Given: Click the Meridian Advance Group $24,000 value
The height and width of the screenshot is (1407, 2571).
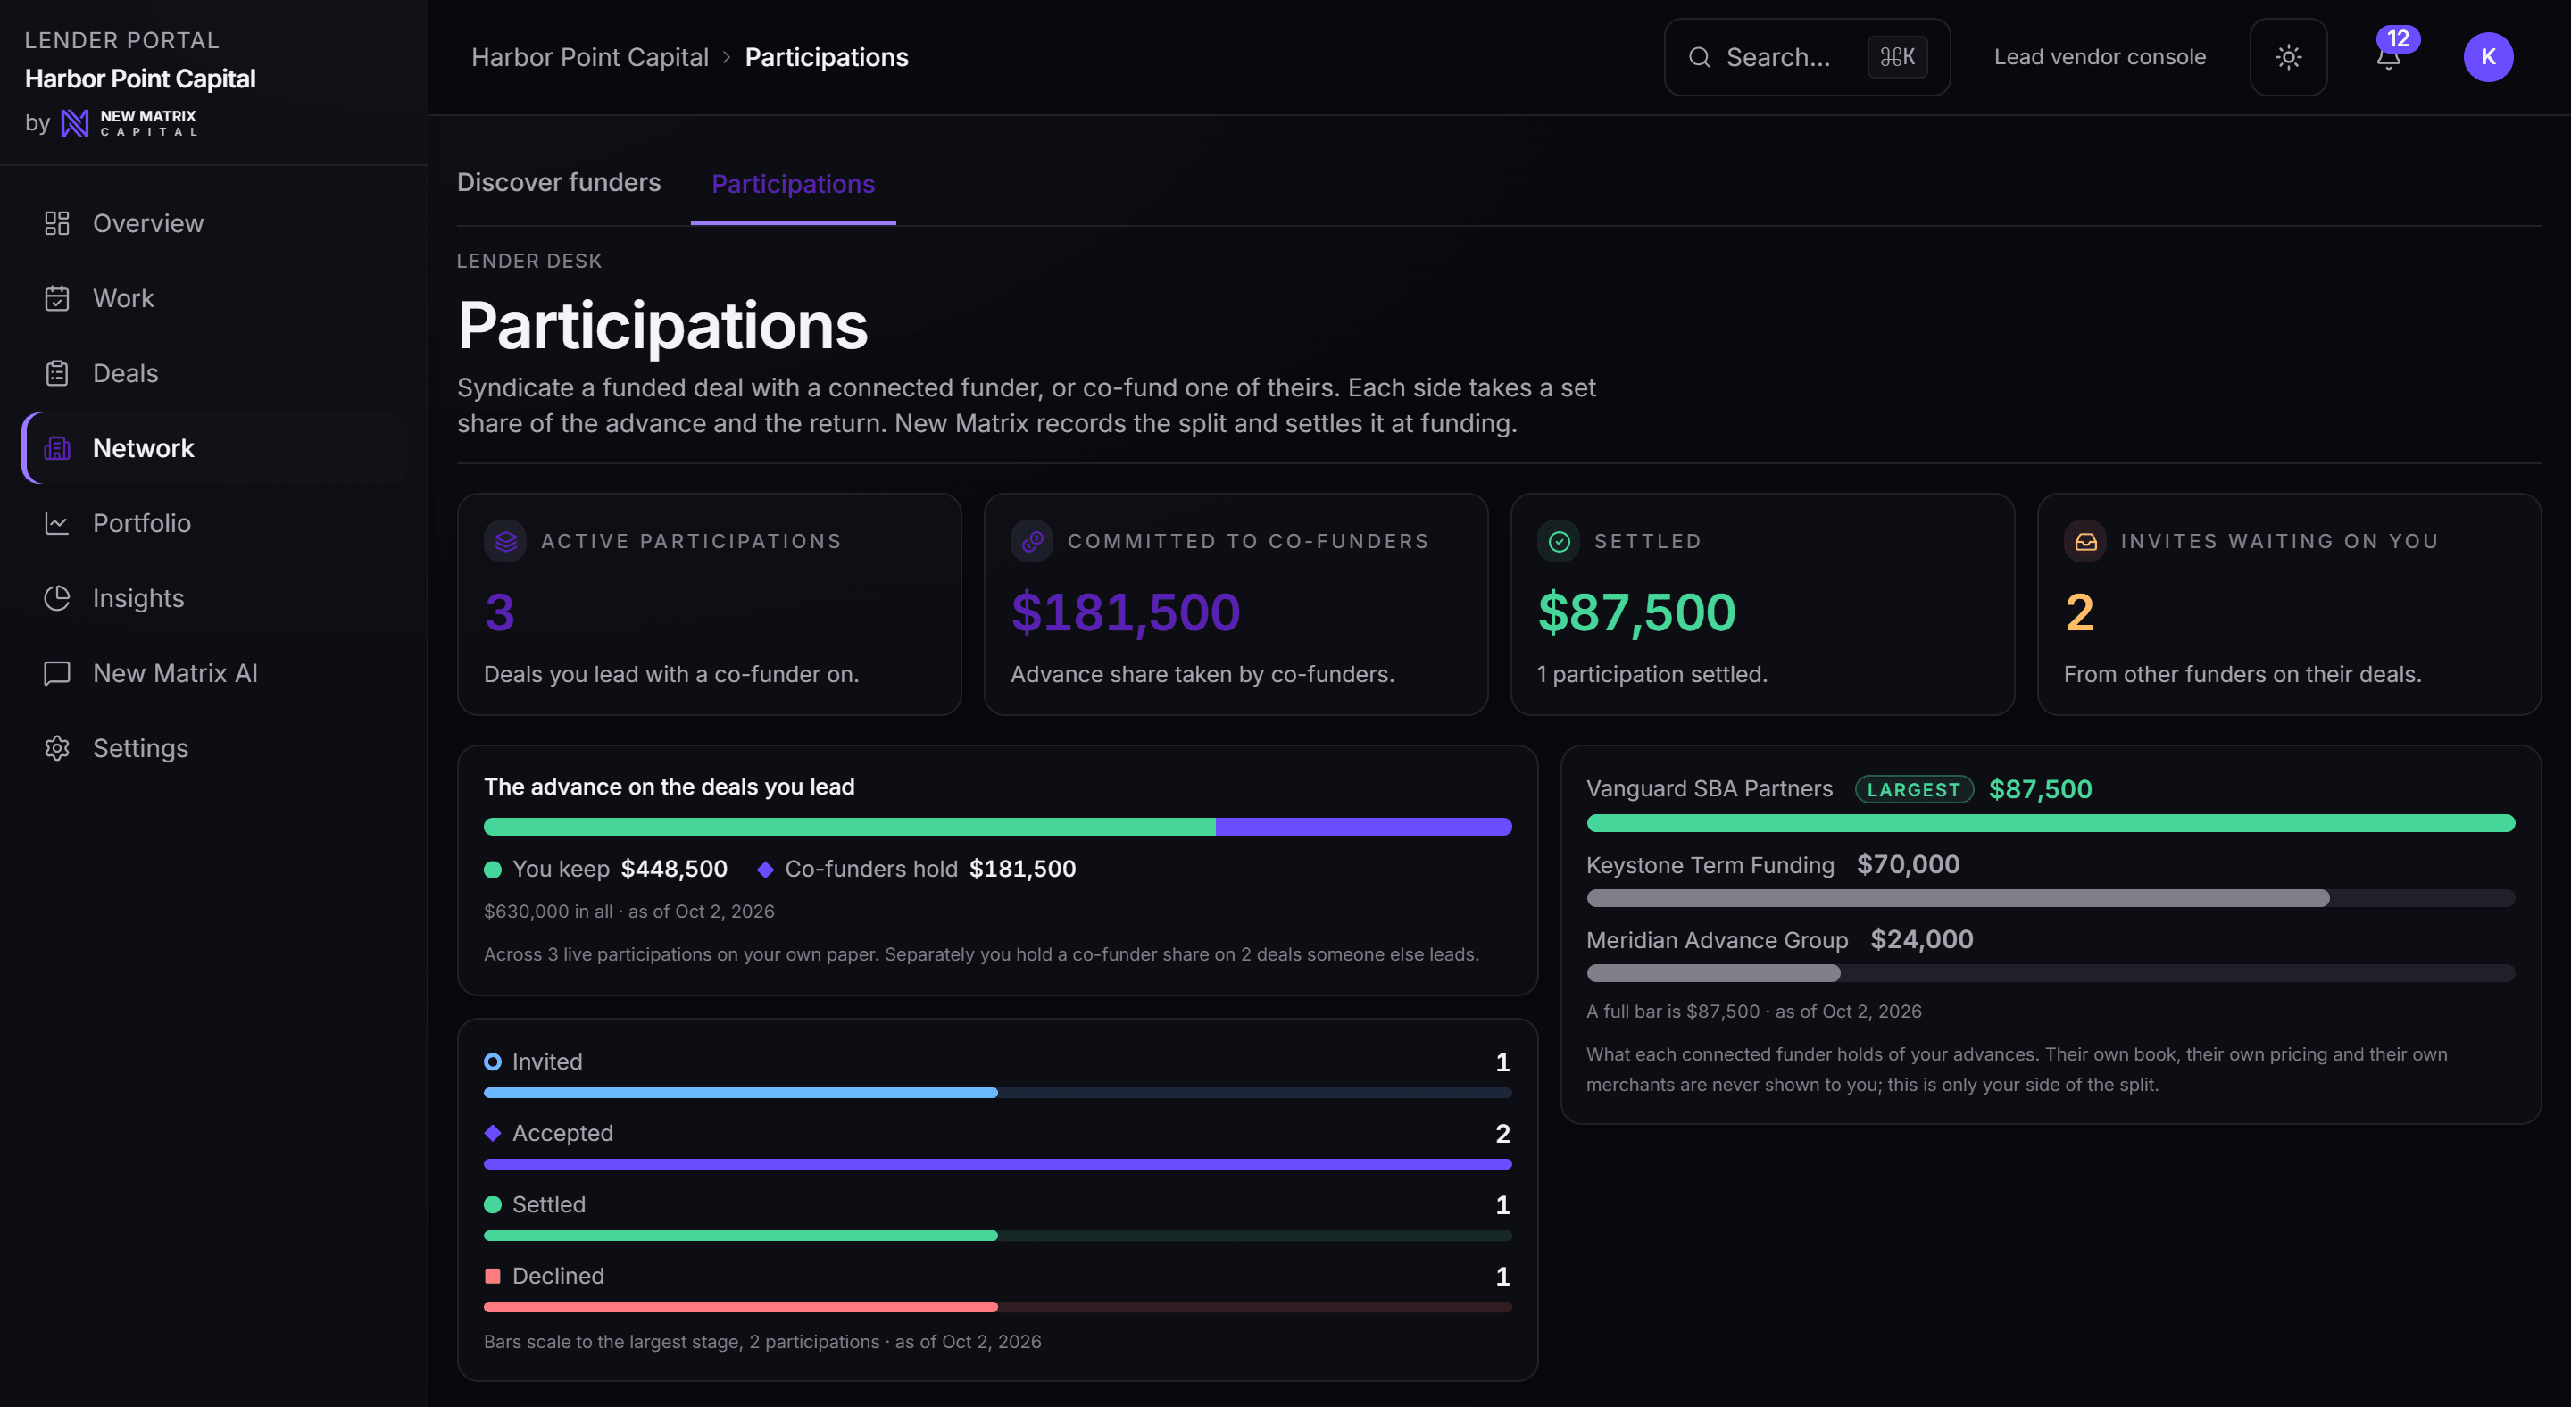Looking at the screenshot, I should tap(1922, 939).
